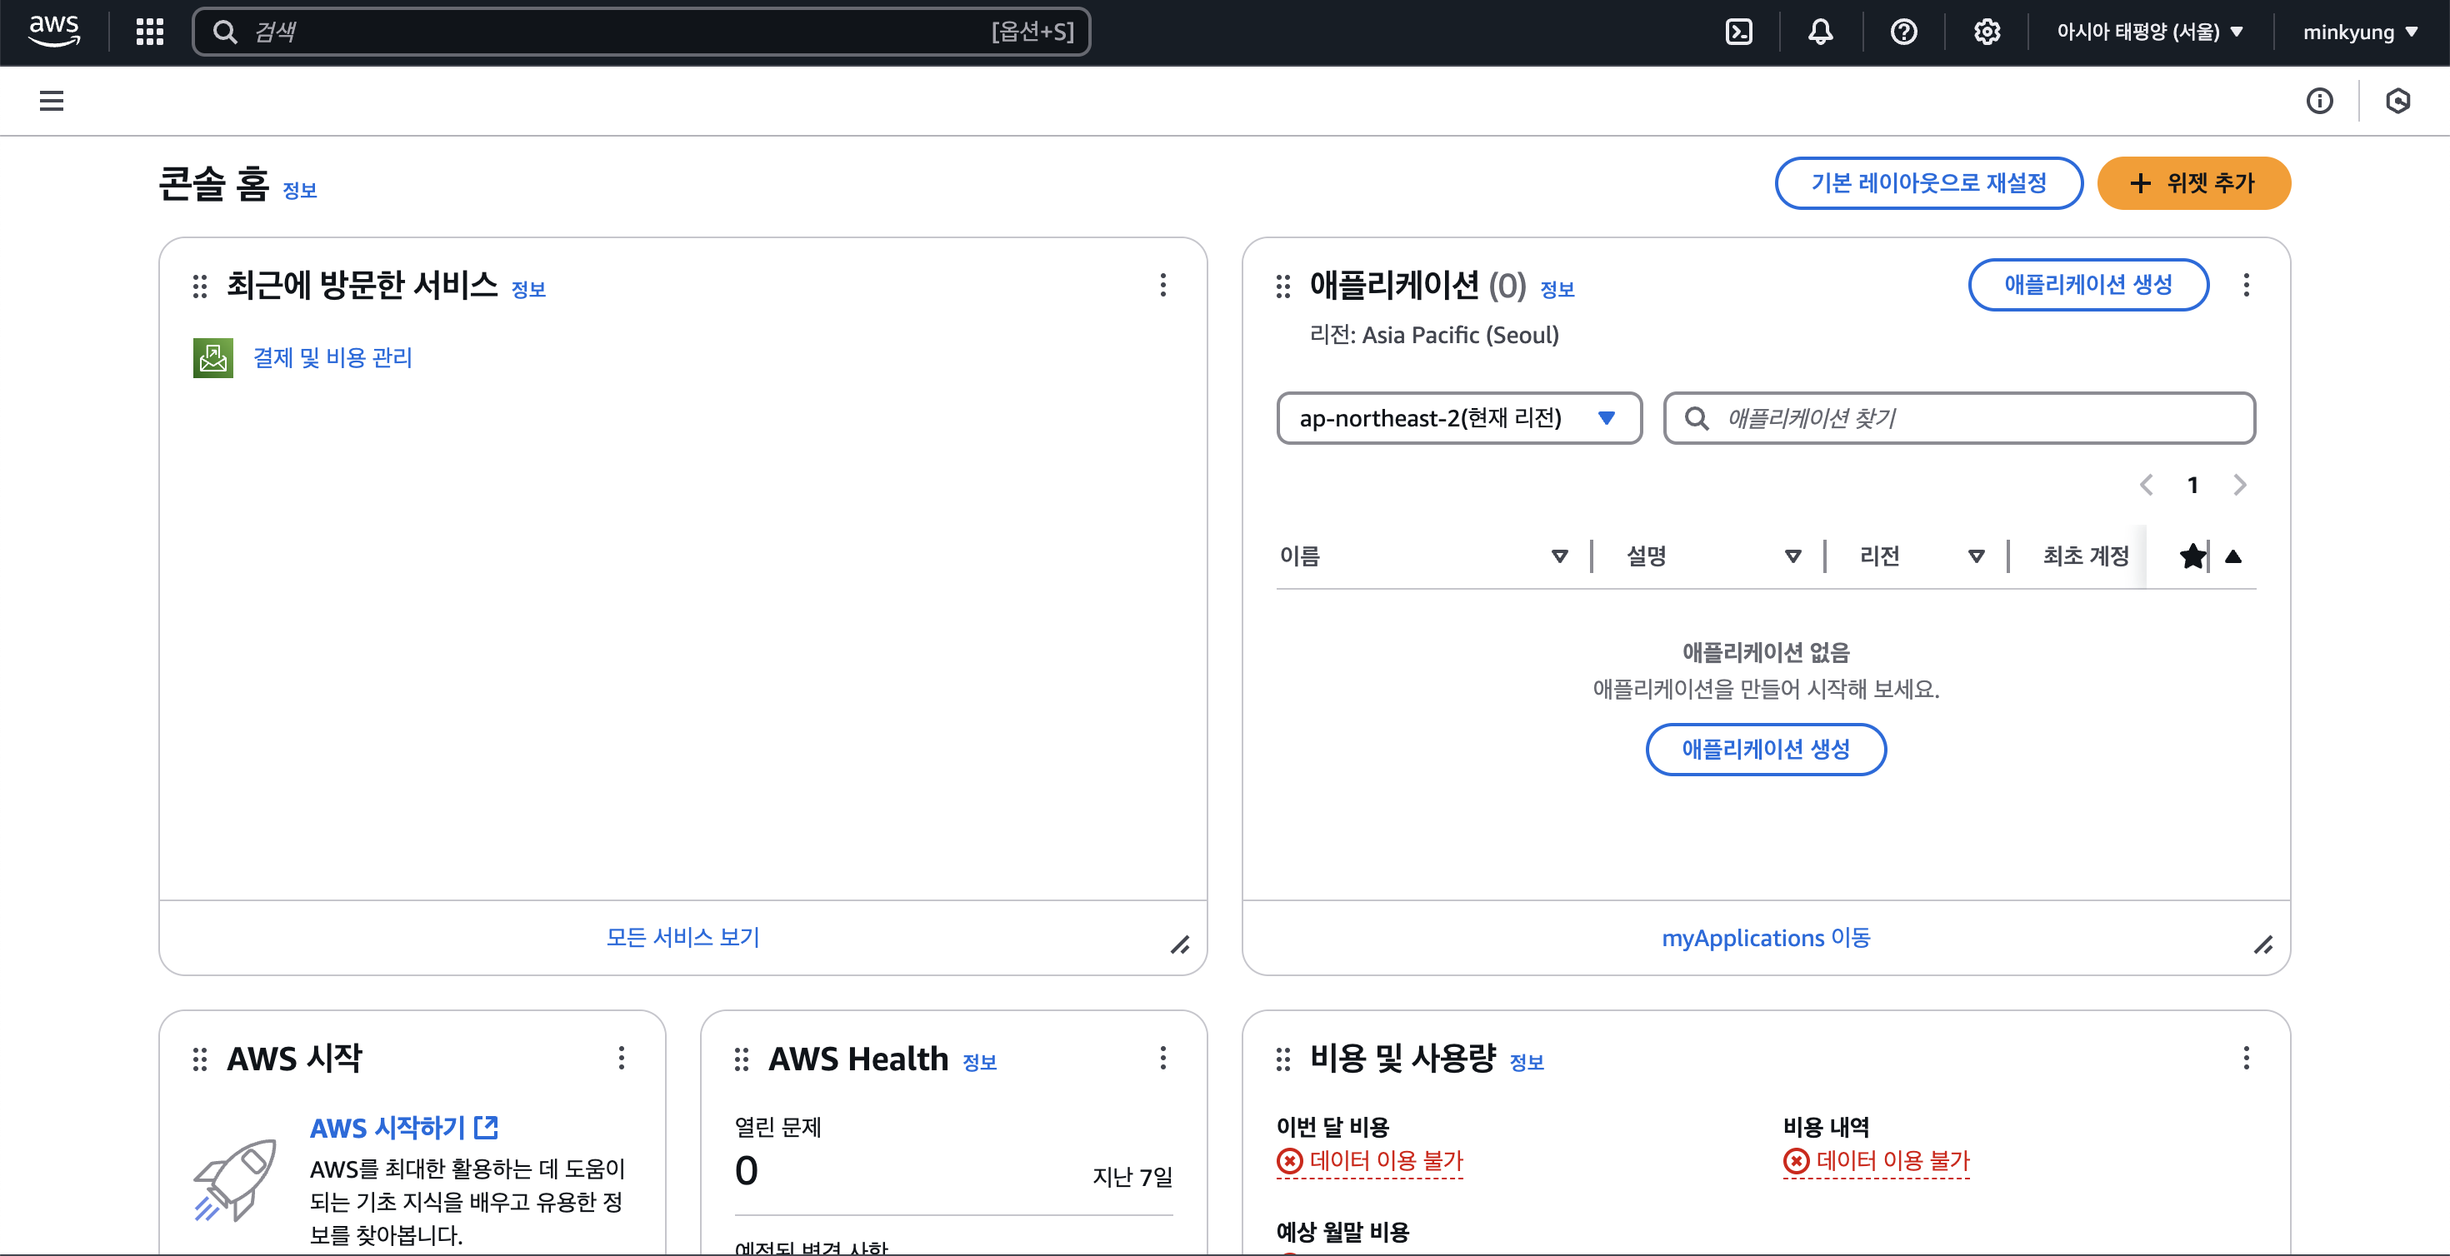Go to next page in applications table
The height and width of the screenshot is (1256, 2450).
coord(2240,485)
